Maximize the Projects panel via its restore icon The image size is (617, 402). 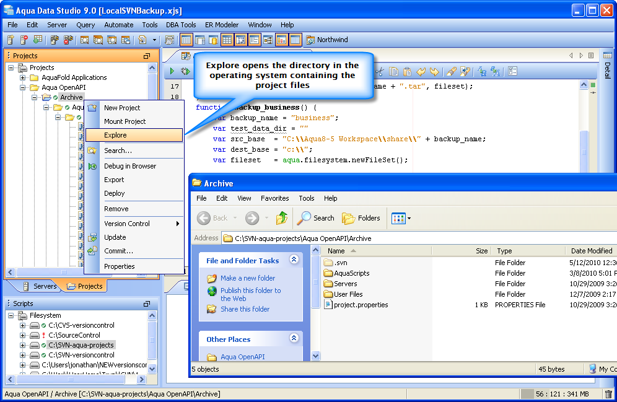point(147,56)
